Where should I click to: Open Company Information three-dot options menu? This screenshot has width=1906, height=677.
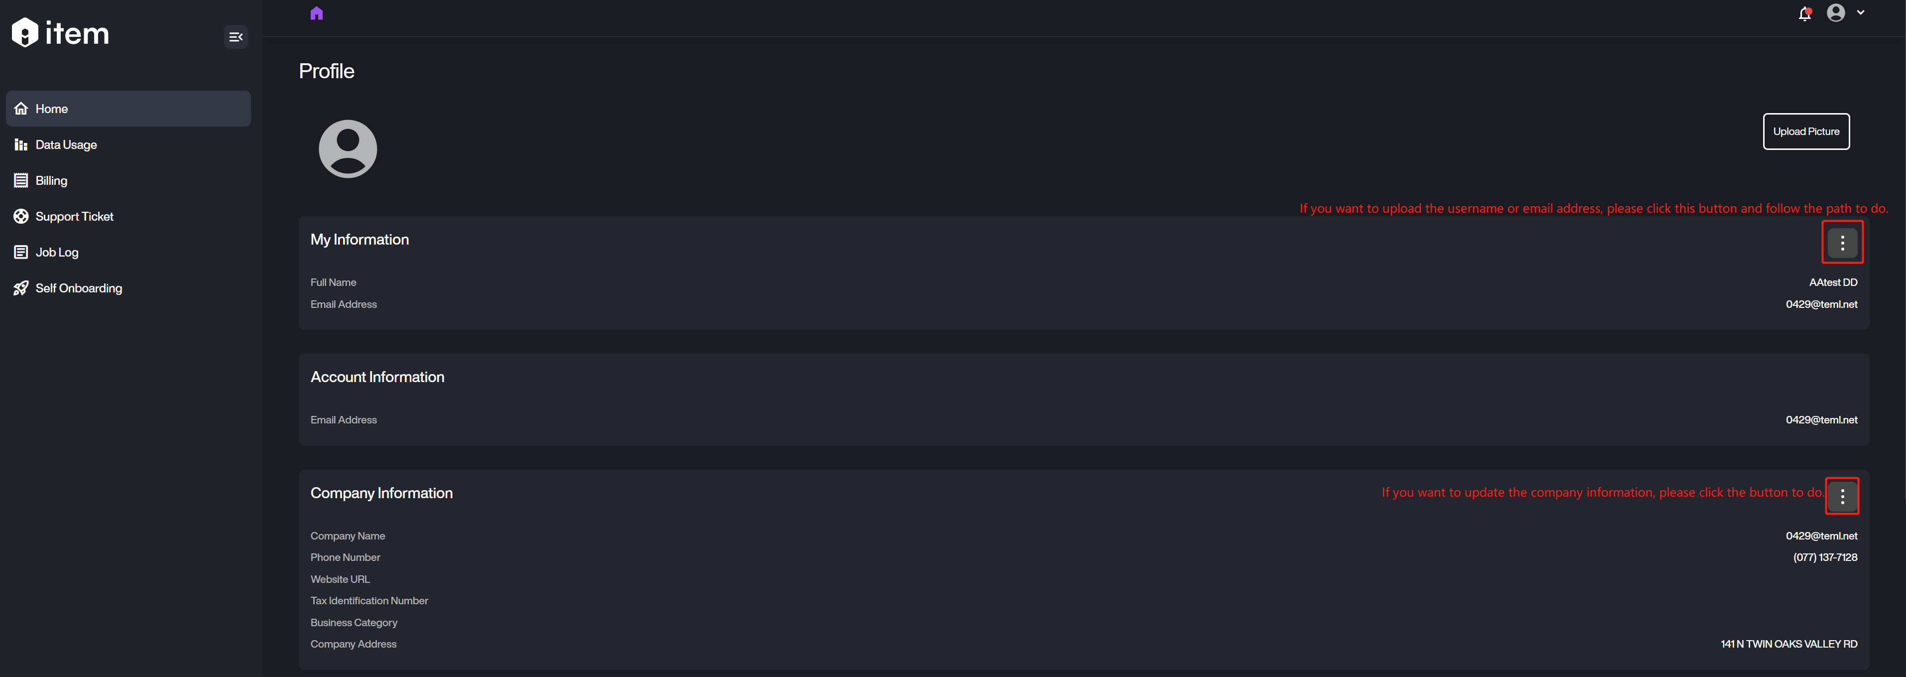[x=1842, y=497]
